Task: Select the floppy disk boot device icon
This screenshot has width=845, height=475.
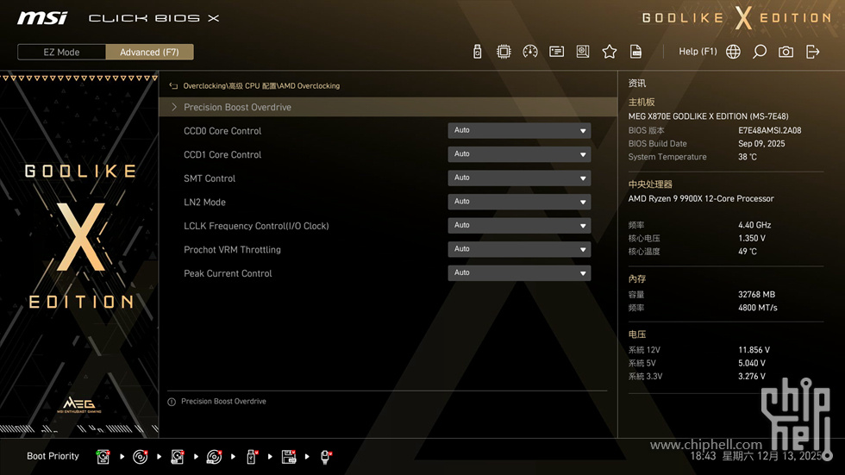Action: [x=289, y=456]
